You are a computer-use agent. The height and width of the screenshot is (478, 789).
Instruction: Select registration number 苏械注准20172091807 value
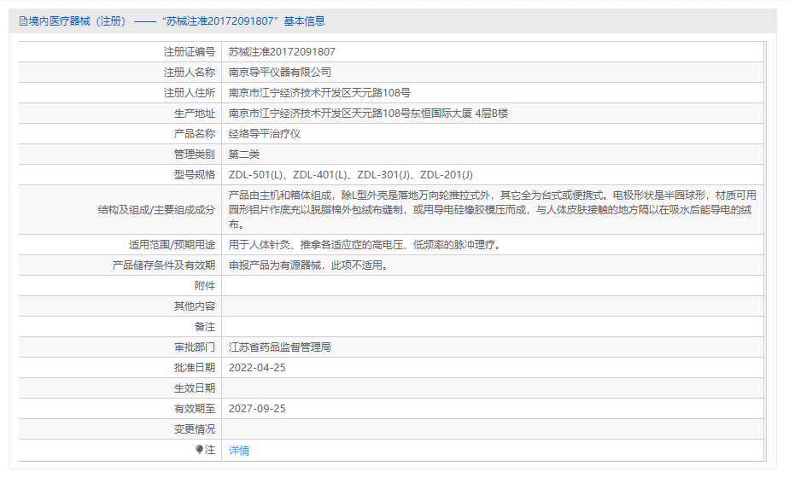pyautogui.click(x=282, y=51)
